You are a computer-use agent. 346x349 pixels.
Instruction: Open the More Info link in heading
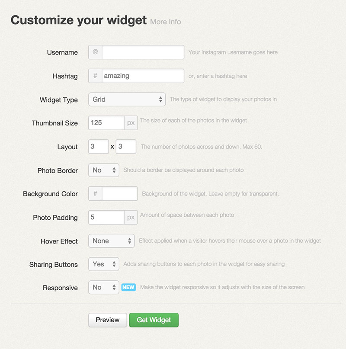click(165, 22)
